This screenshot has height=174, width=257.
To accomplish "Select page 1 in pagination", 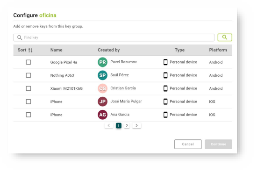I will (119, 126).
